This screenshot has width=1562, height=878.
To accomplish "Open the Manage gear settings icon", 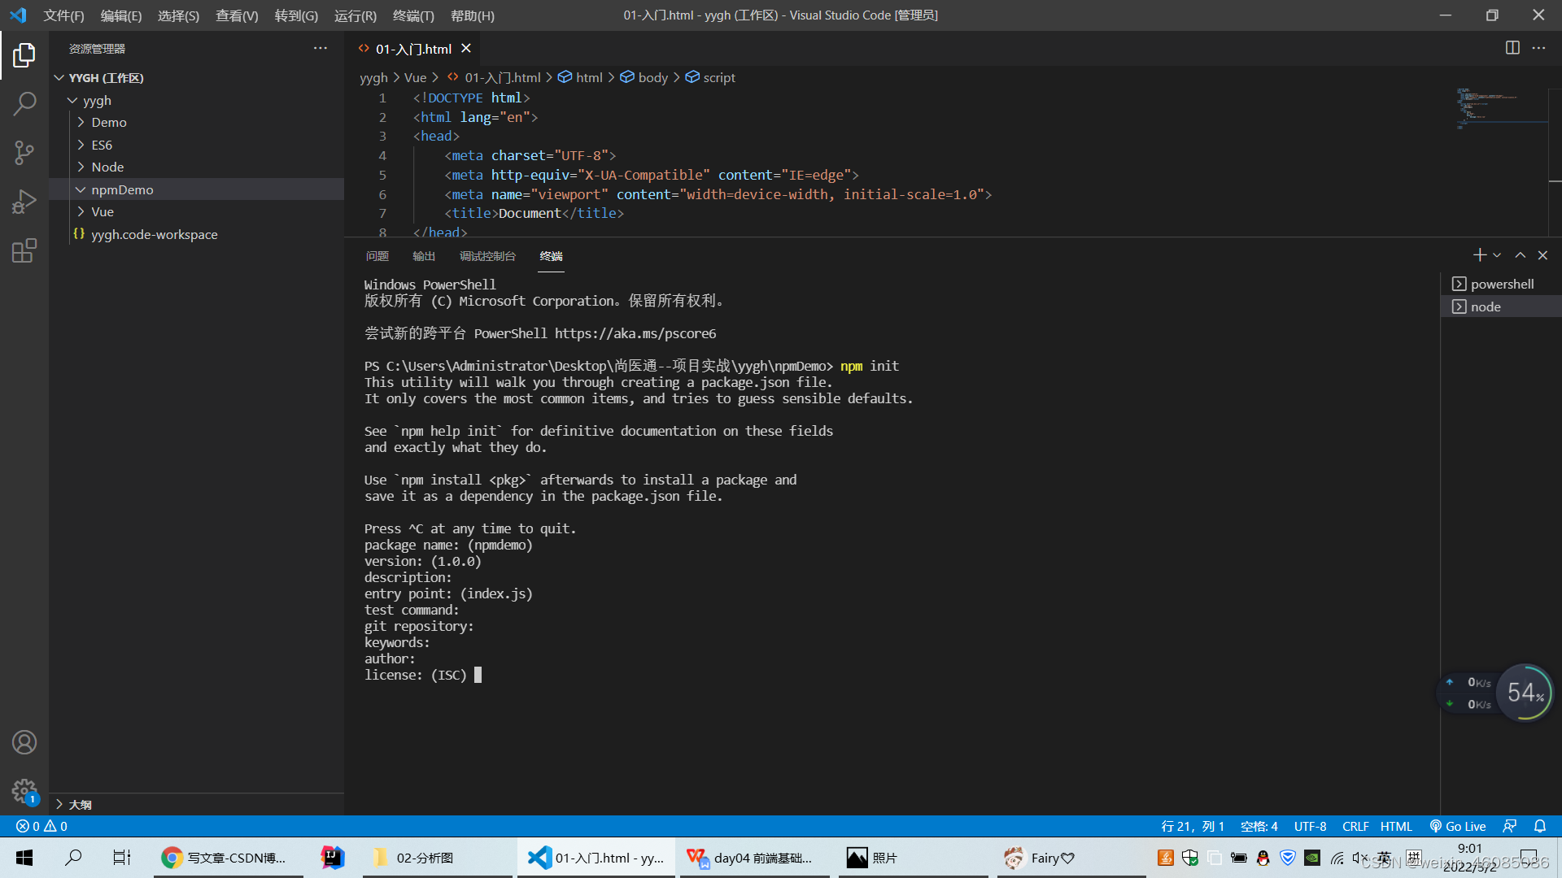I will [x=24, y=790].
